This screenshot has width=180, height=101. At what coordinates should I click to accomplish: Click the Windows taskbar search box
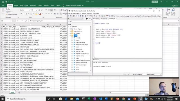click(26, 99)
